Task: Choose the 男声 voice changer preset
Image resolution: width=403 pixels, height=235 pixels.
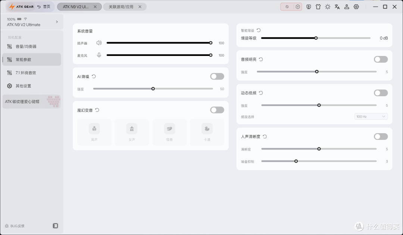Action: [94, 132]
